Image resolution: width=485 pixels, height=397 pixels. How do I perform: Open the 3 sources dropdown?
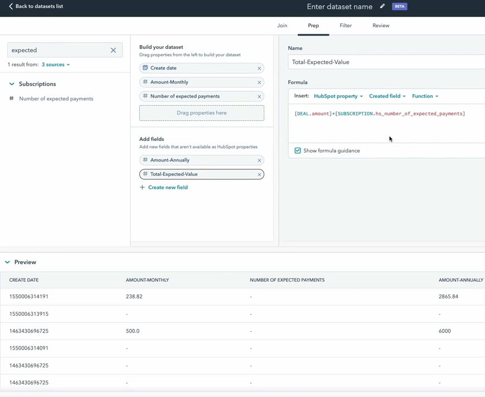[x=53, y=64]
